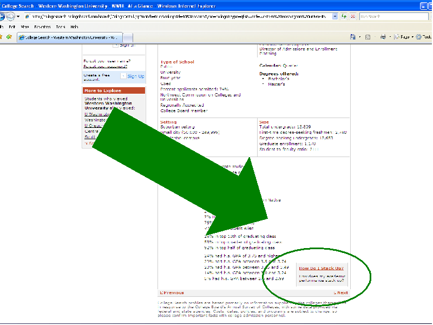Click the Regionally Accredited text
433x325 pixels.
[x=182, y=105]
